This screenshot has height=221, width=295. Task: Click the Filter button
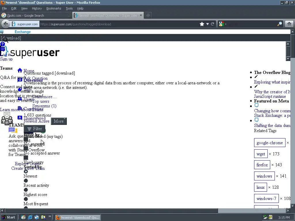pyautogui.click(x=35, y=129)
